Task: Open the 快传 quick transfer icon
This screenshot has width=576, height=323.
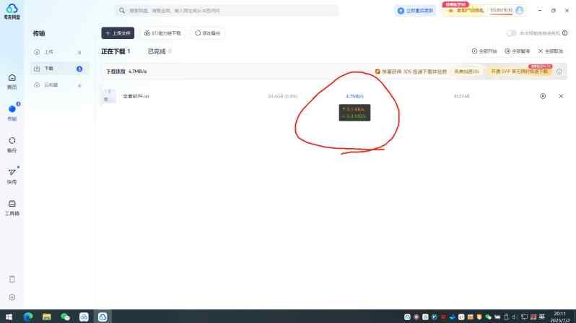Action: pyautogui.click(x=12, y=176)
